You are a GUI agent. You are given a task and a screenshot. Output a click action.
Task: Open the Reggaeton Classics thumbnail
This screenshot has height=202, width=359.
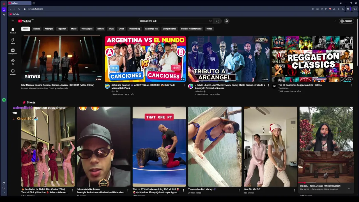tap(312, 59)
